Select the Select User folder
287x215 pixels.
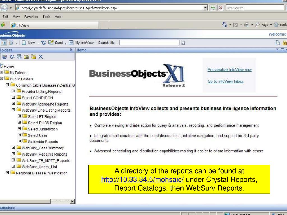tap(37, 135)
